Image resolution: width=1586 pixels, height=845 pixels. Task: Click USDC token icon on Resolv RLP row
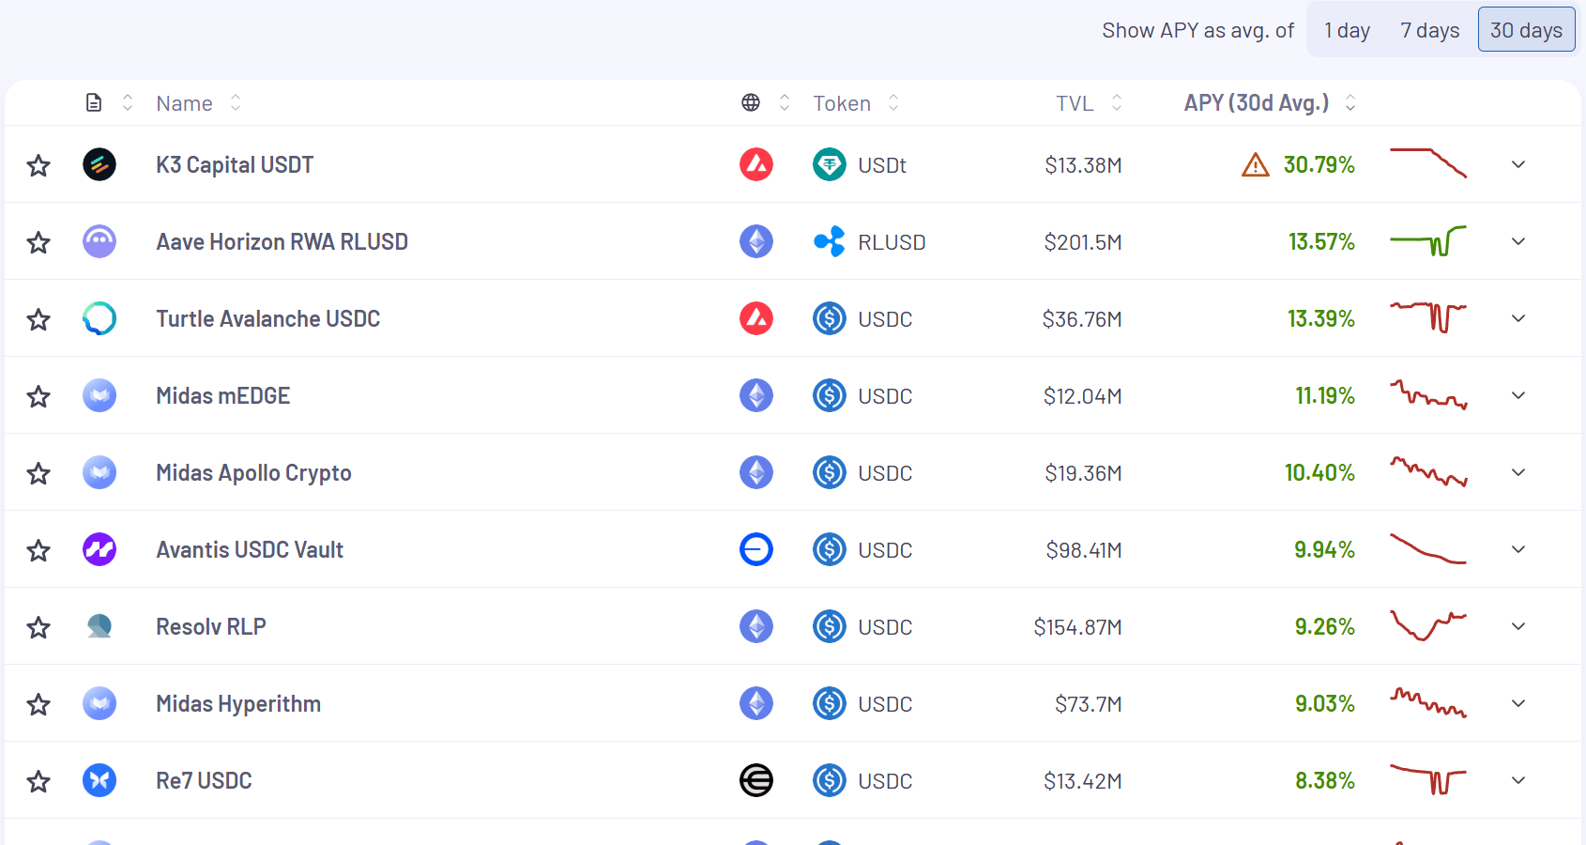tap(830, 627)
